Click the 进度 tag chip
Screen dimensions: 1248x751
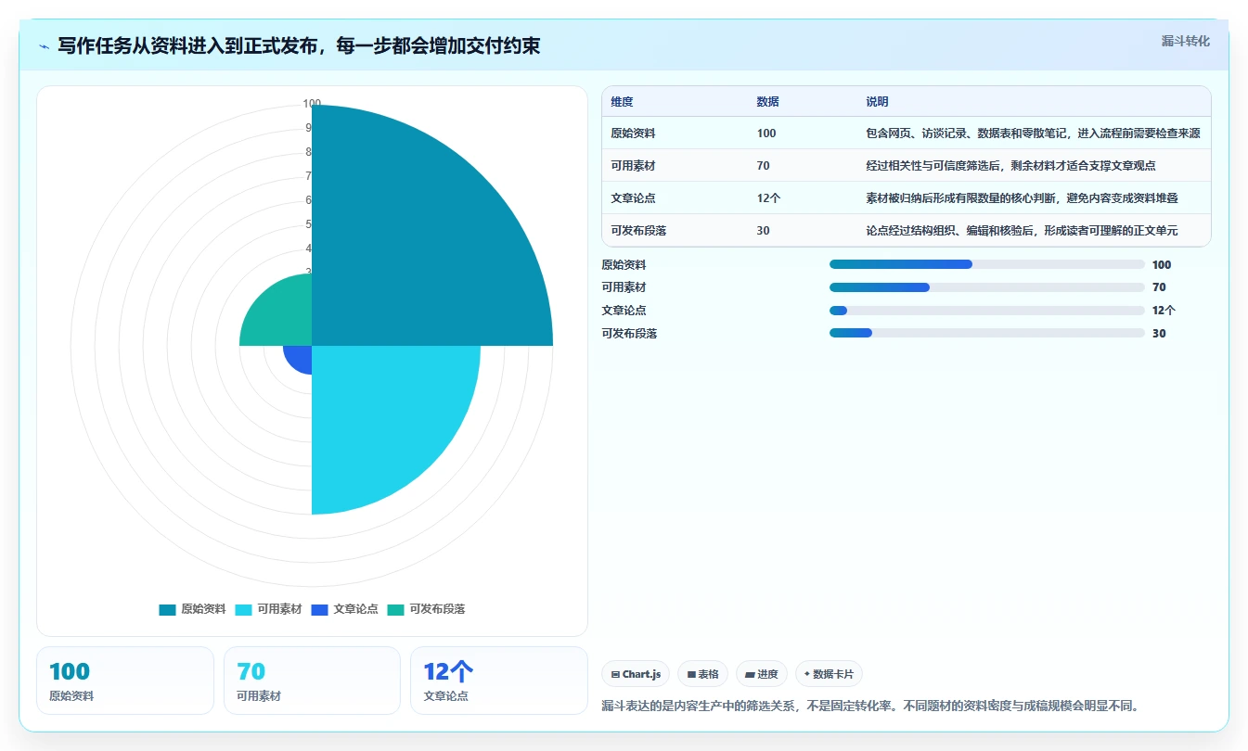(762, 674)
